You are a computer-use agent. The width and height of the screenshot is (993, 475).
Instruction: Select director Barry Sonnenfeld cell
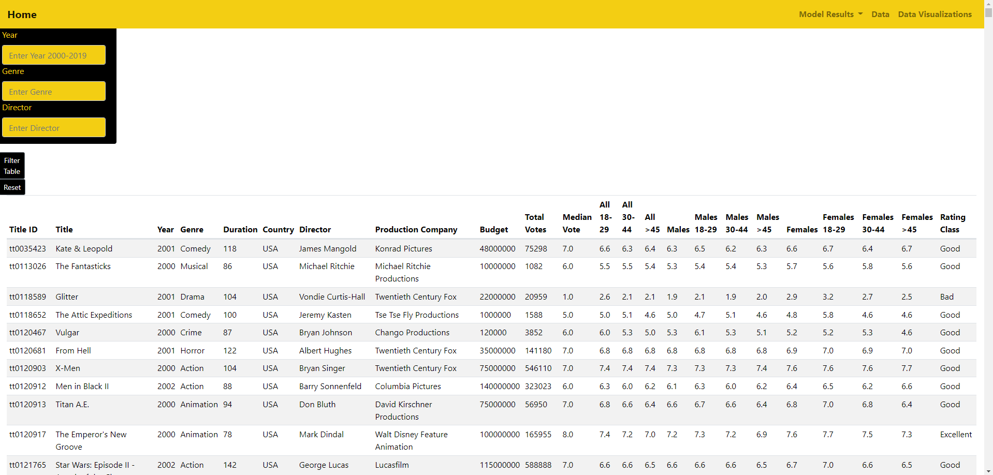point(330,386)
